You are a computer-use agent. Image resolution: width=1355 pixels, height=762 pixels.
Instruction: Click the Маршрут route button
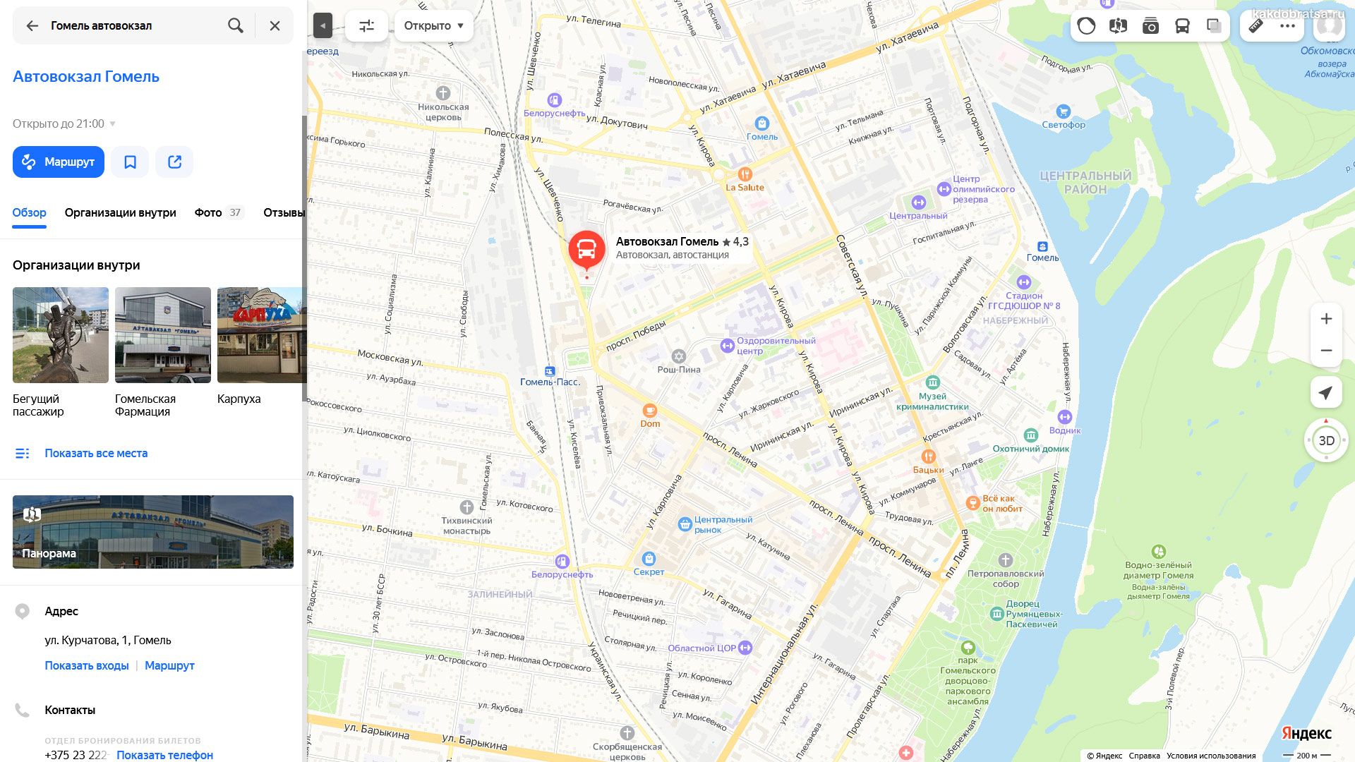pyautogui.click(x=59, y=162)
